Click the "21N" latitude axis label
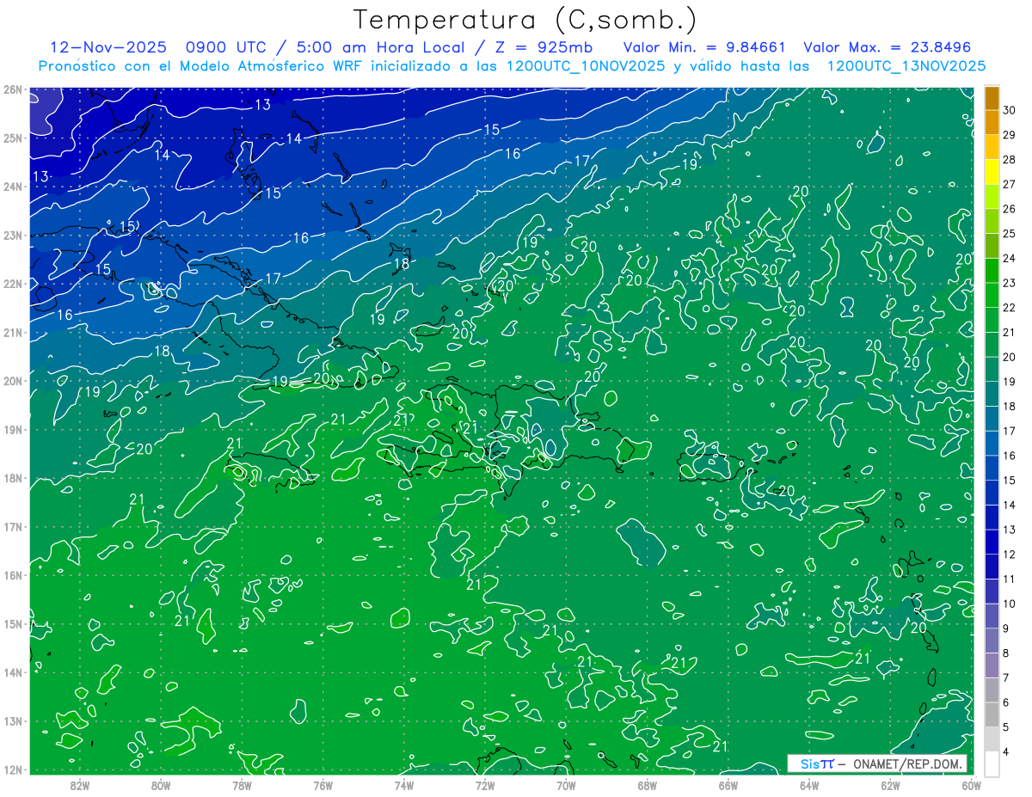The image size is (1032, 797). click(13, 332)
